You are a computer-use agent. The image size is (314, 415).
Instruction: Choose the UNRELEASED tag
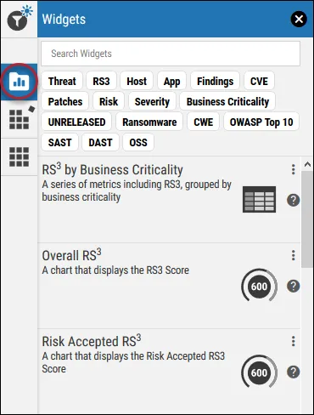click(x=76, y=122)
